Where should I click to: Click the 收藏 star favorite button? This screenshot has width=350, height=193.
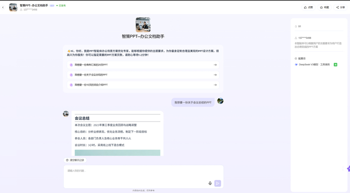coord(325,7)
